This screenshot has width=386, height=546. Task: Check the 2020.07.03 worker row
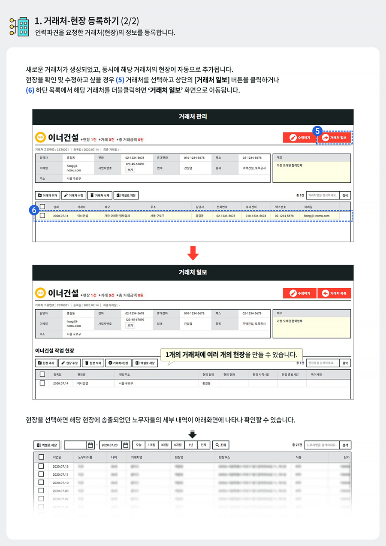point(41,491)
